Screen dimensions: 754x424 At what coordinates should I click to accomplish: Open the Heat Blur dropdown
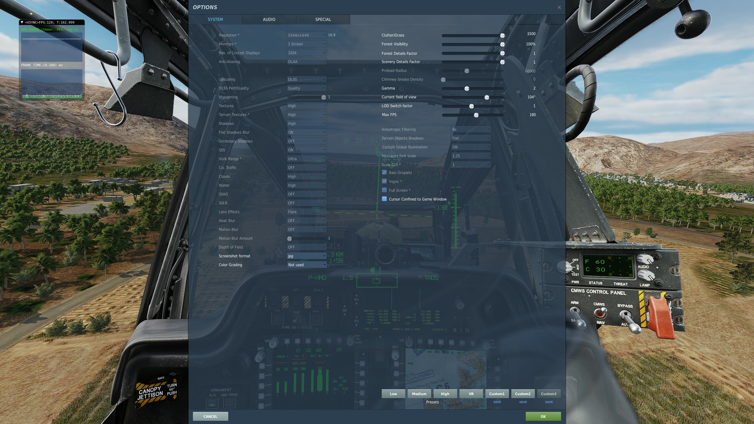[x=307, y=221]
